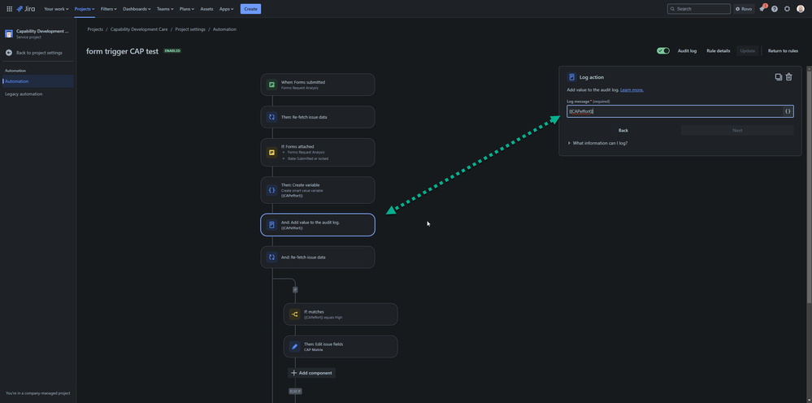Open the settings gear icon
812x403 pixels.
tap(787, 9)
